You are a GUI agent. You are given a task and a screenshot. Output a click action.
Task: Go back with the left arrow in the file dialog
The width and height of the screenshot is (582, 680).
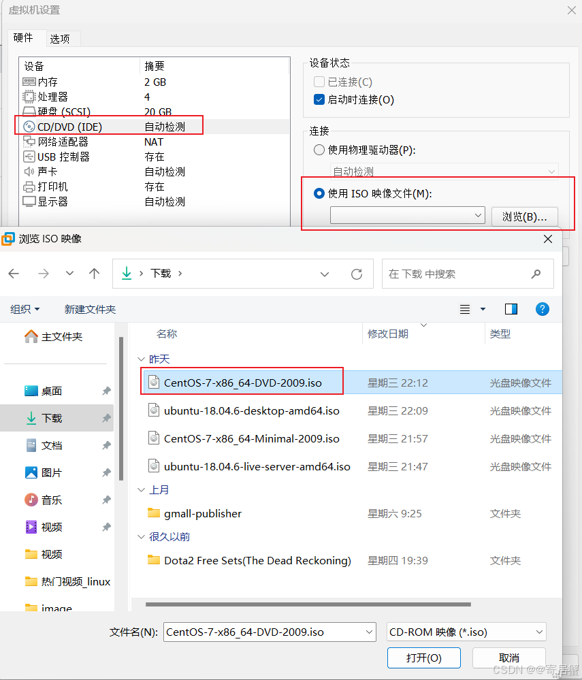pos(14,274)
